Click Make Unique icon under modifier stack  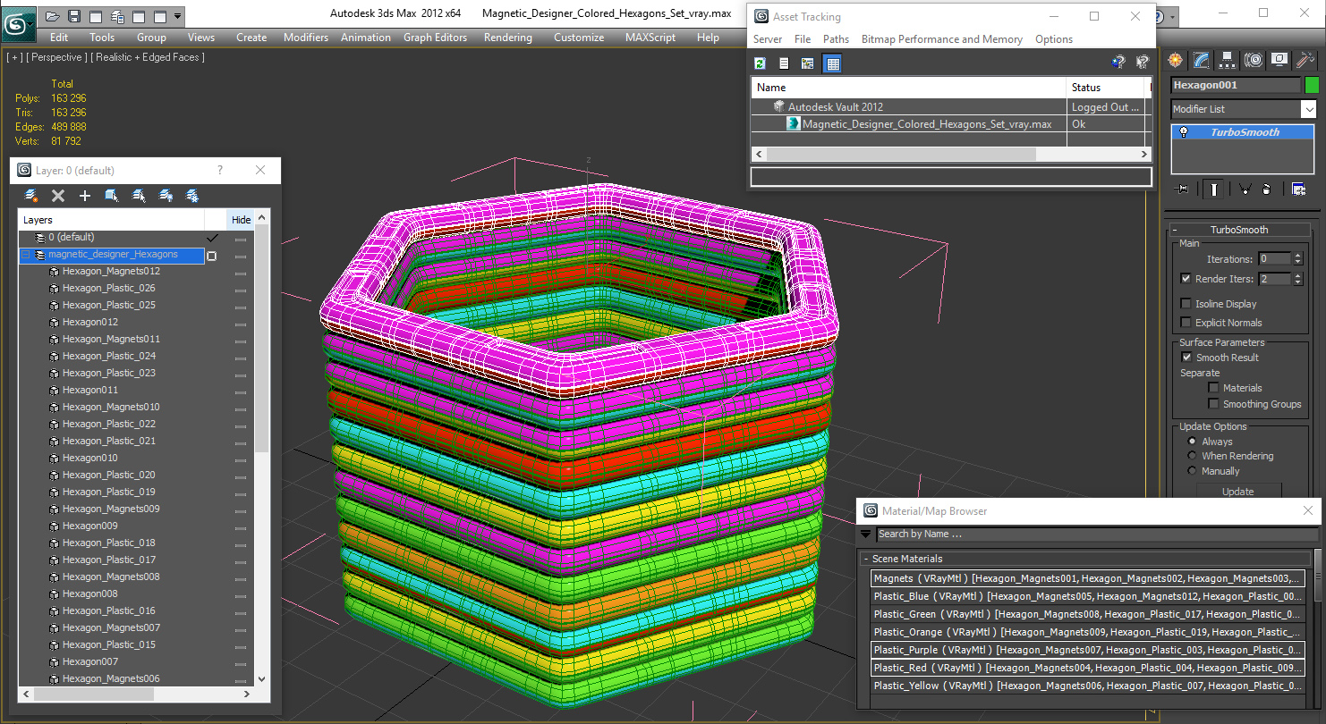coord(1245,189)
